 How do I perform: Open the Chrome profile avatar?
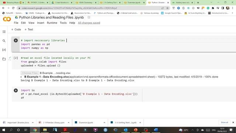point(228,8)
